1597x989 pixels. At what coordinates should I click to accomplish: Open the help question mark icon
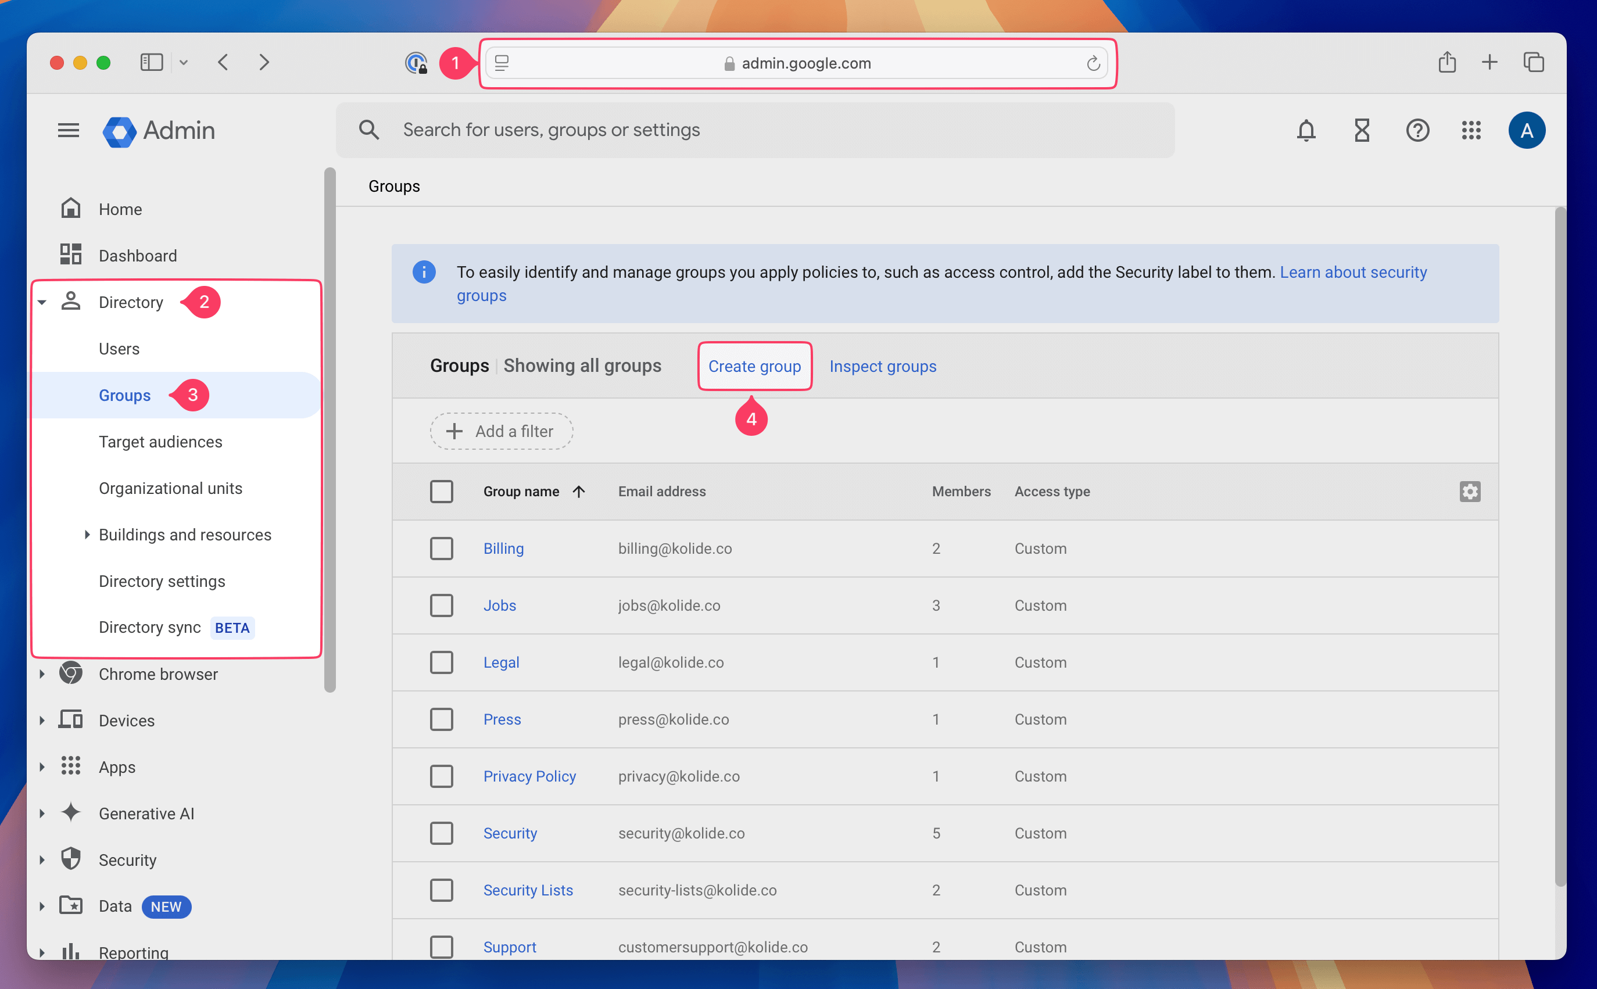point(1417,130)
